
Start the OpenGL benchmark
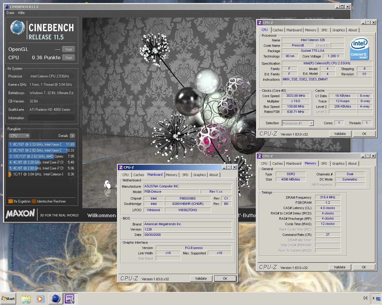69,49
